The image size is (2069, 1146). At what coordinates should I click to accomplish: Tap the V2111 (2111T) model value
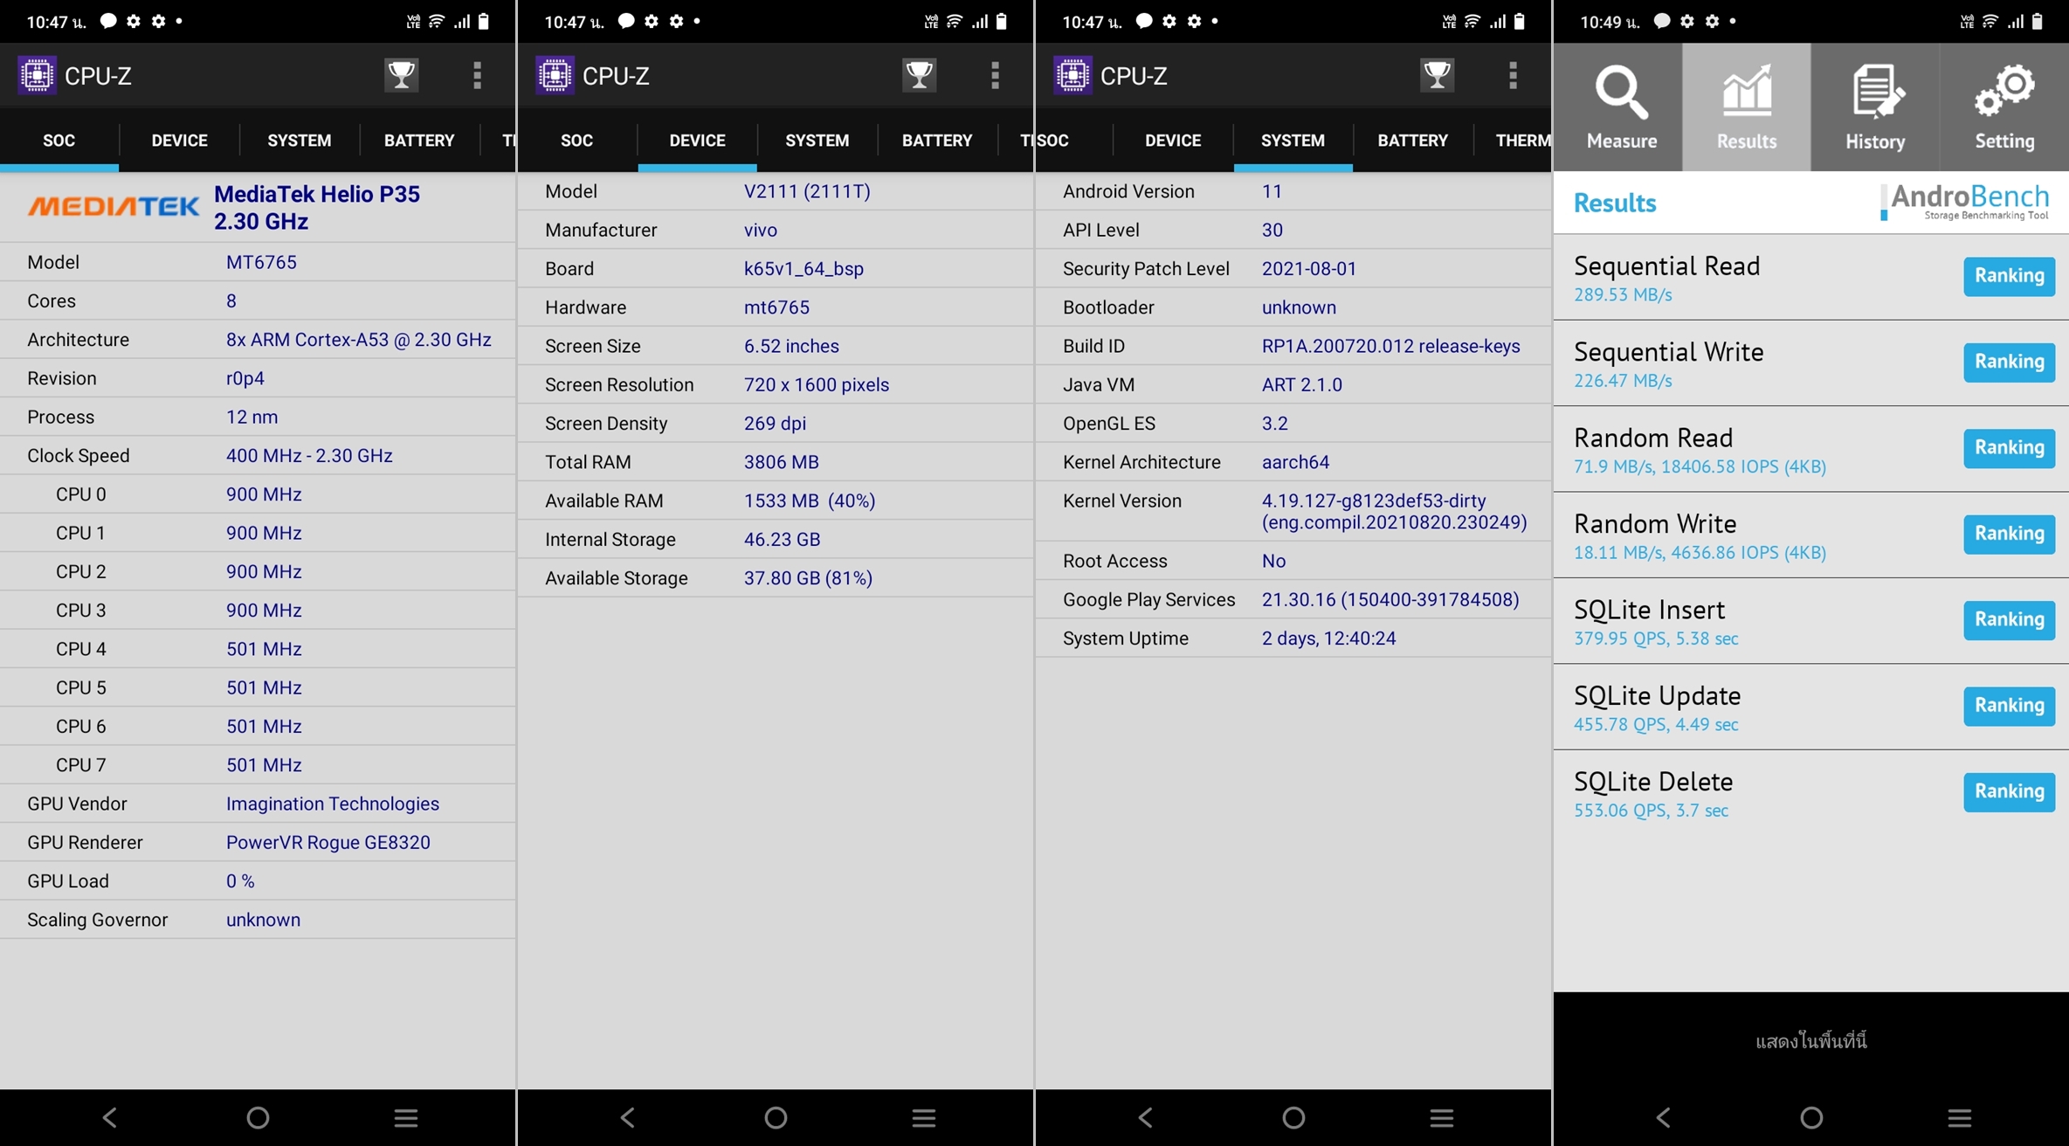(806, 191)
